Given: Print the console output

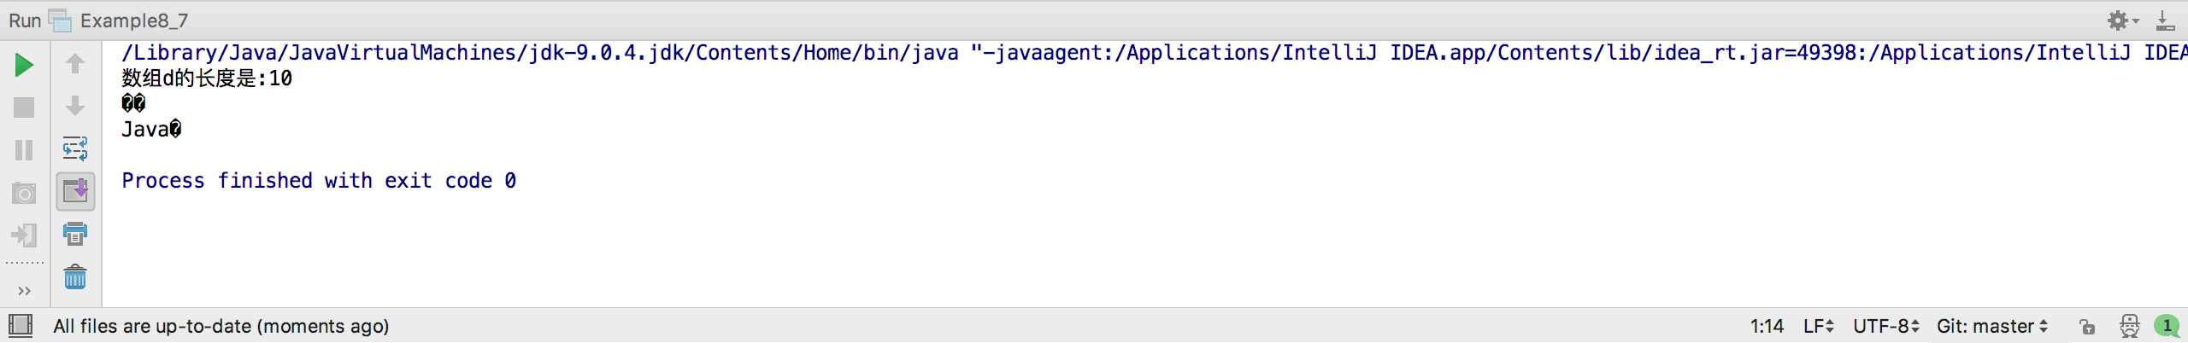Looking at the screenshot, I should [x=75, y=234].
